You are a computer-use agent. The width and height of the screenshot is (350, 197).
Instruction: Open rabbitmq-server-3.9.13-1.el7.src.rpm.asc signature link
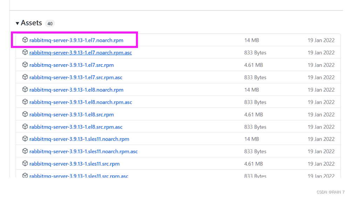click(x=76, y=77)
